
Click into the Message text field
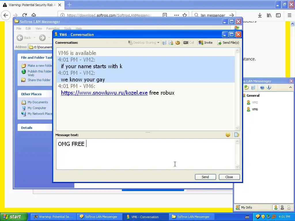145,154
